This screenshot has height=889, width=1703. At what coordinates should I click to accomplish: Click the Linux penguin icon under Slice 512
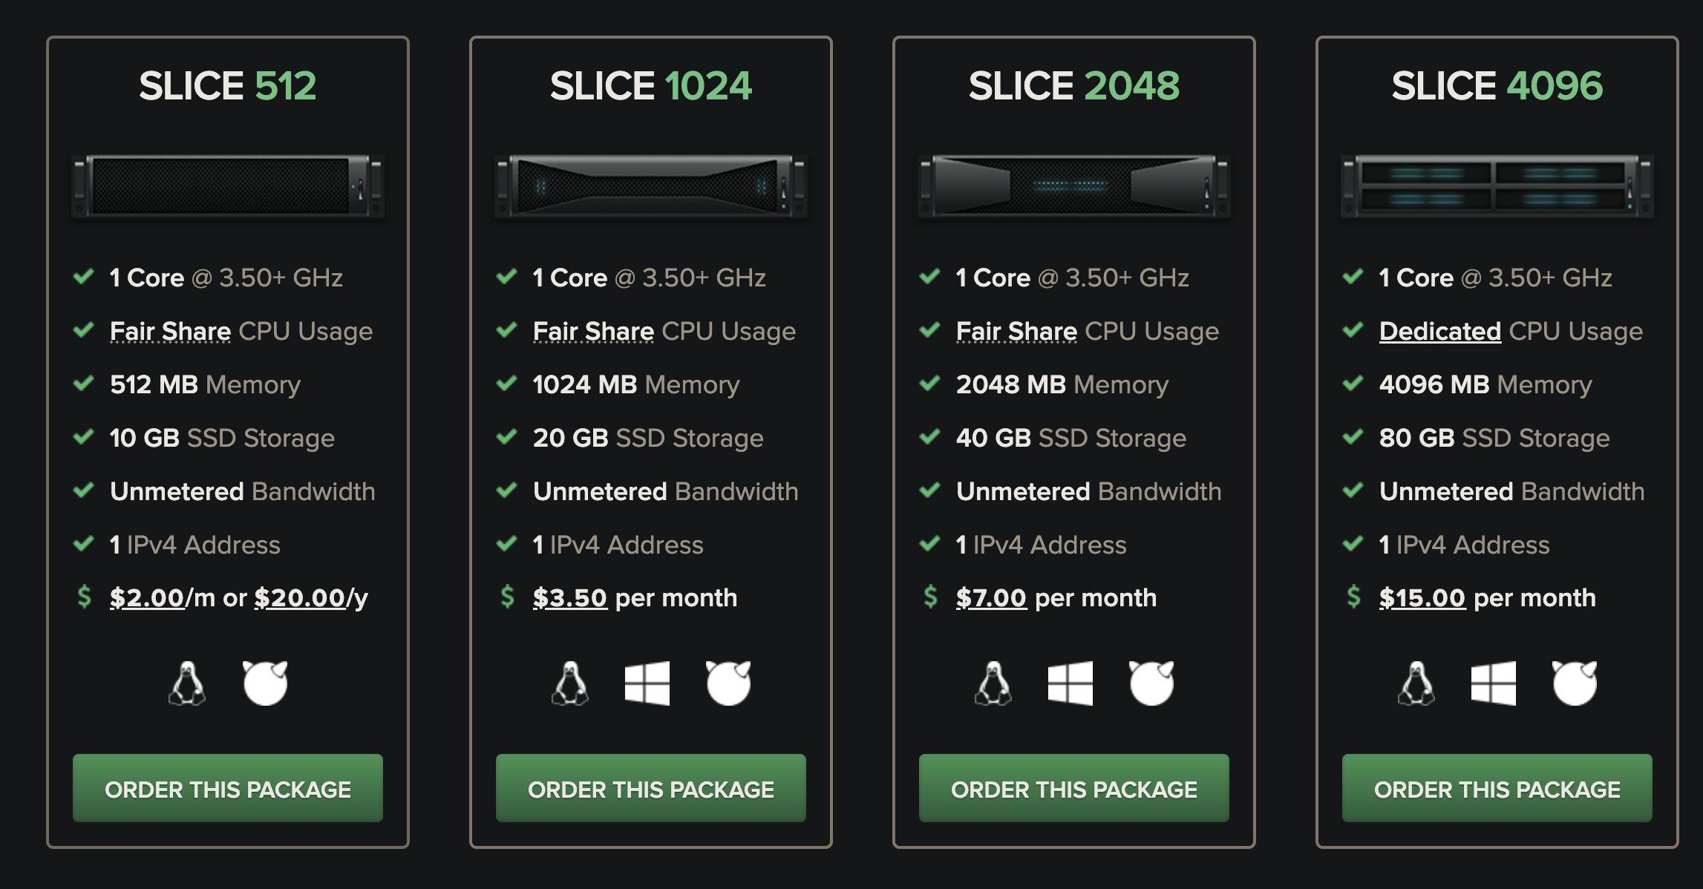point(187,683)
